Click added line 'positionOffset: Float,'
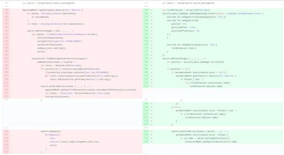Screen dimensions: 284x155 tap(184, 28)
